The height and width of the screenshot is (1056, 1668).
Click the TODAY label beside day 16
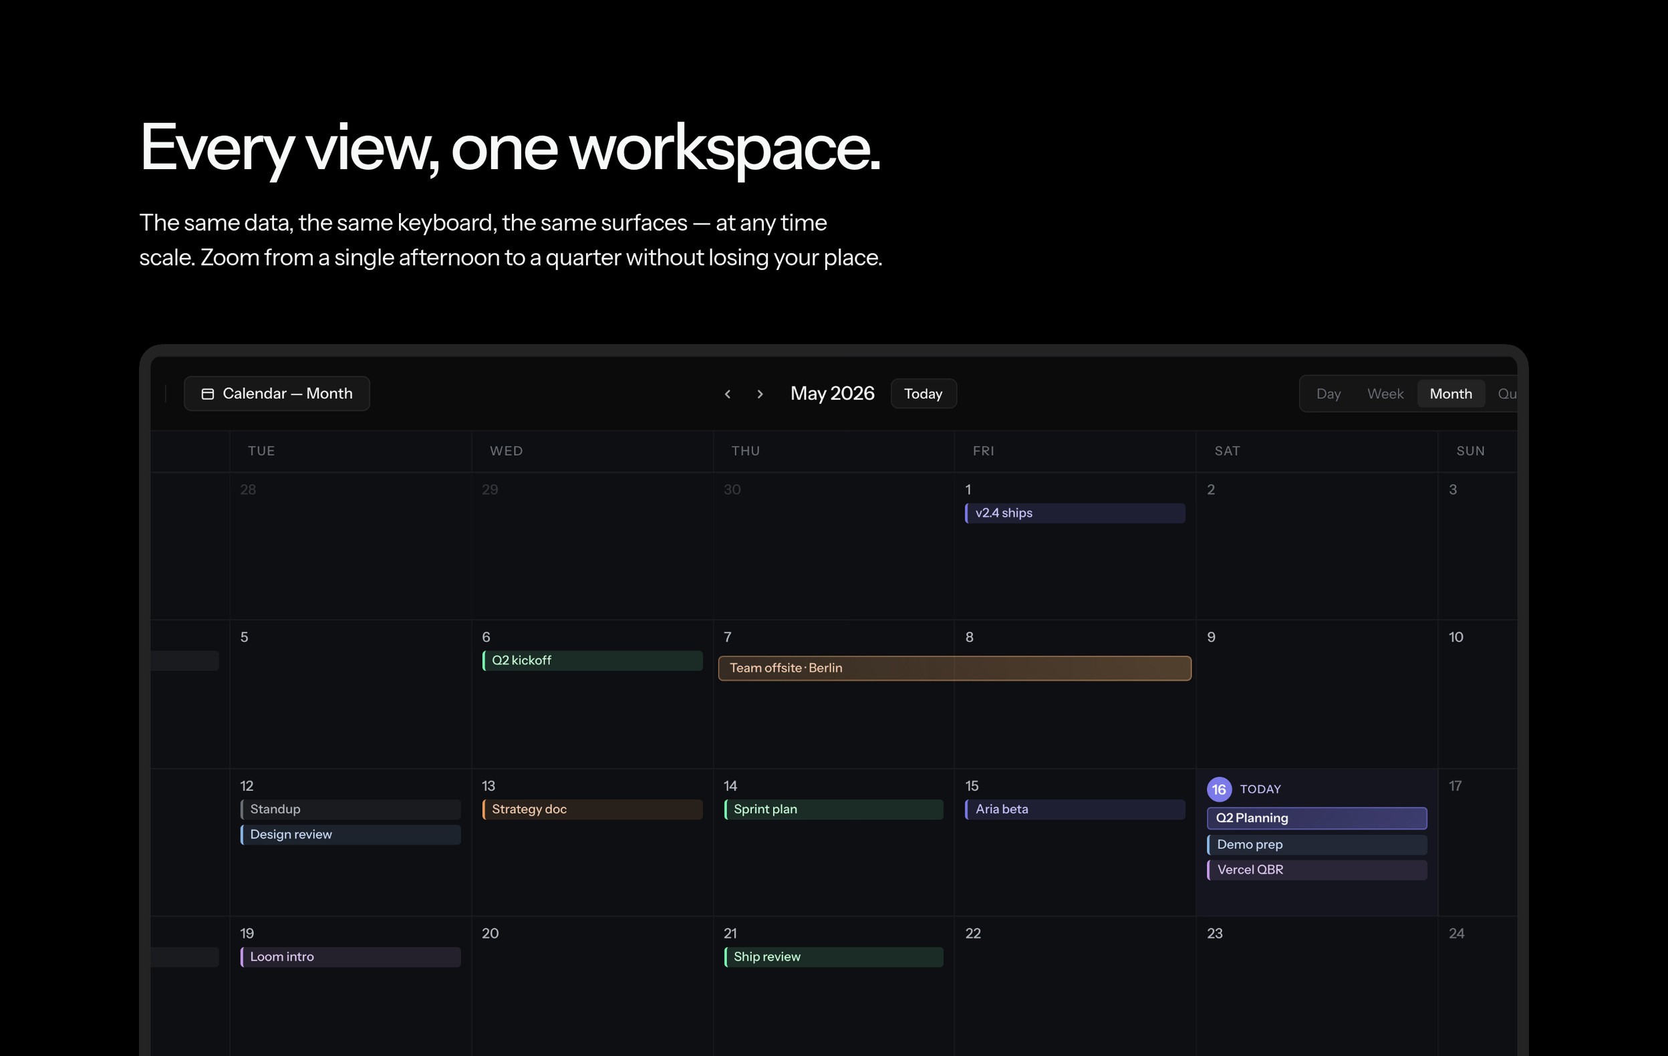(x=1260, y=789)
